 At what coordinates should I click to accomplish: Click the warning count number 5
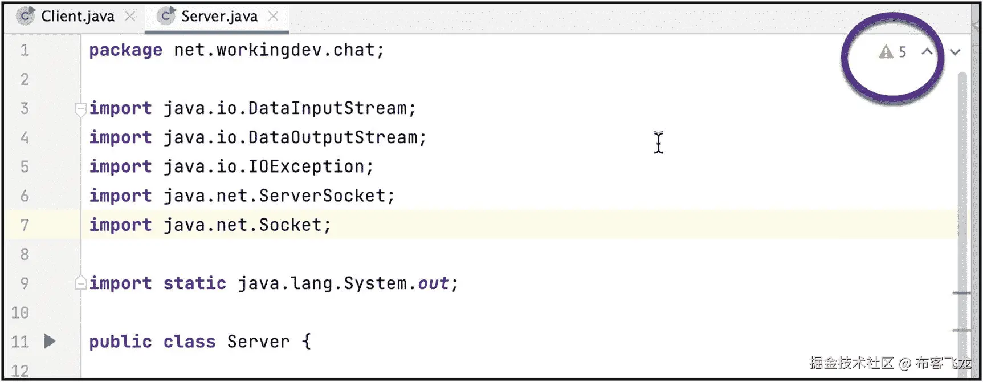coord(903,52)
